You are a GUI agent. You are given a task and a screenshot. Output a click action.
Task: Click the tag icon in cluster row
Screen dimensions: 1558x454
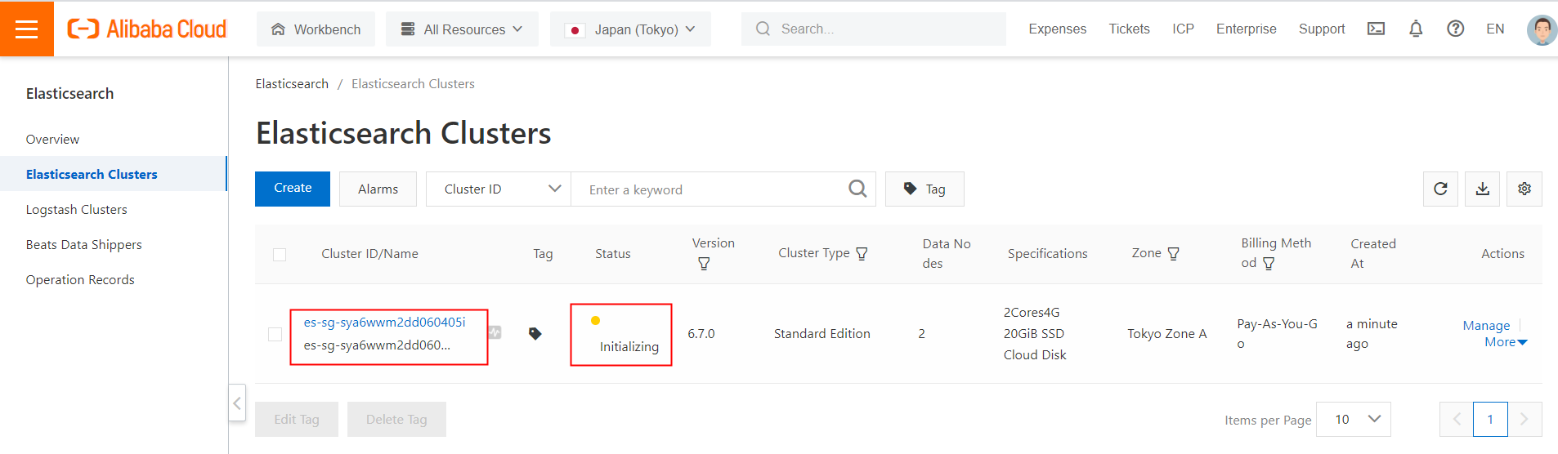tap(535, 333)
